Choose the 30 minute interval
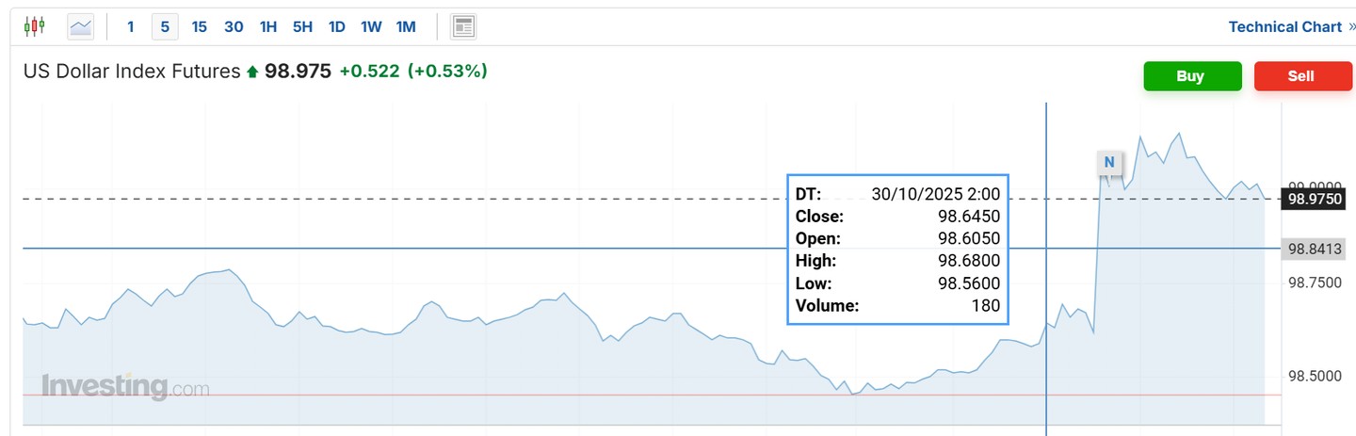 click(x=234, y=26)
